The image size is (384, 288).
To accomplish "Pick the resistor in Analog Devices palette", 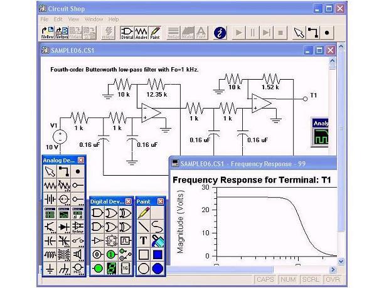I will tap(50, 186).
